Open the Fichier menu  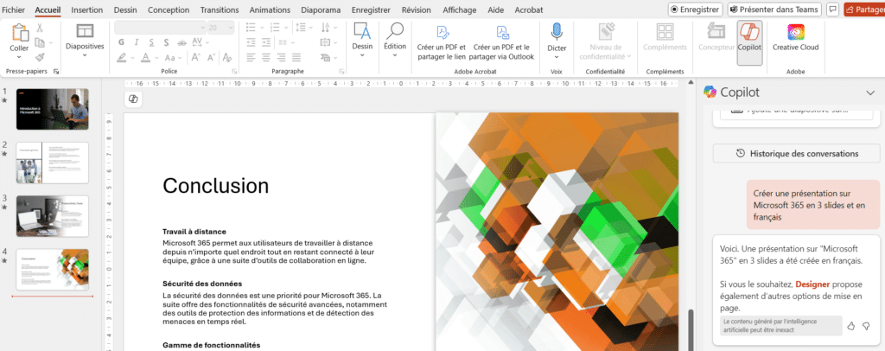[14, 10]
